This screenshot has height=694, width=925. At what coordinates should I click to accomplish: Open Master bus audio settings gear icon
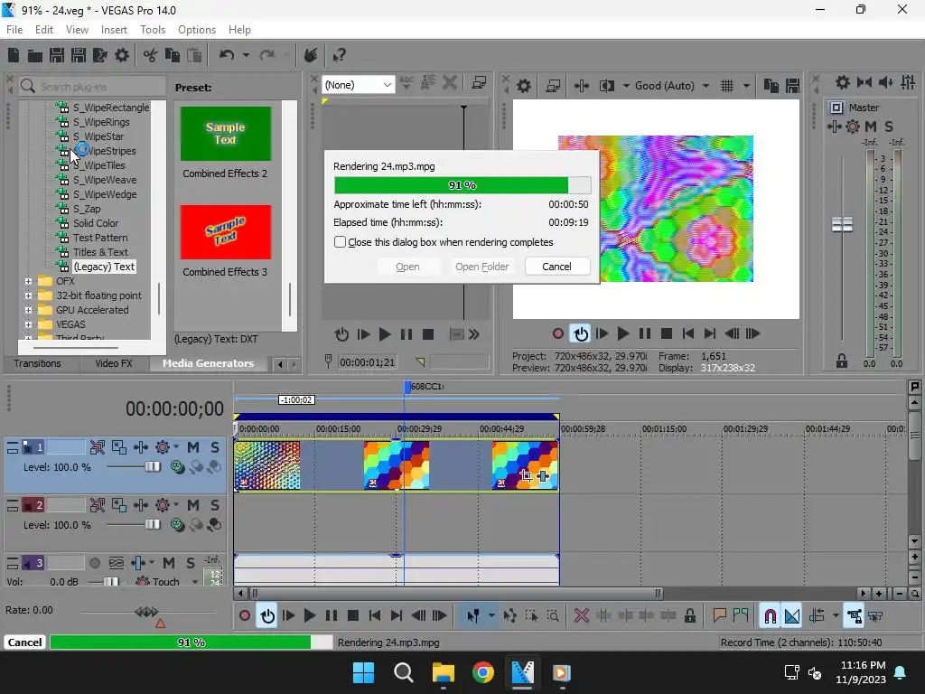843,82
